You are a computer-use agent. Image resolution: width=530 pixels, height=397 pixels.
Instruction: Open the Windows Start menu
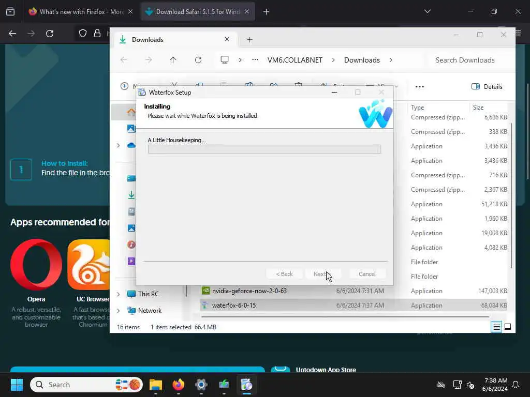[x=17, y=385]
